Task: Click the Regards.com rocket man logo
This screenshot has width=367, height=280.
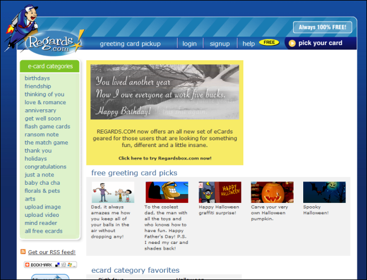Action: pyautogui.click(x=45, y=30)
